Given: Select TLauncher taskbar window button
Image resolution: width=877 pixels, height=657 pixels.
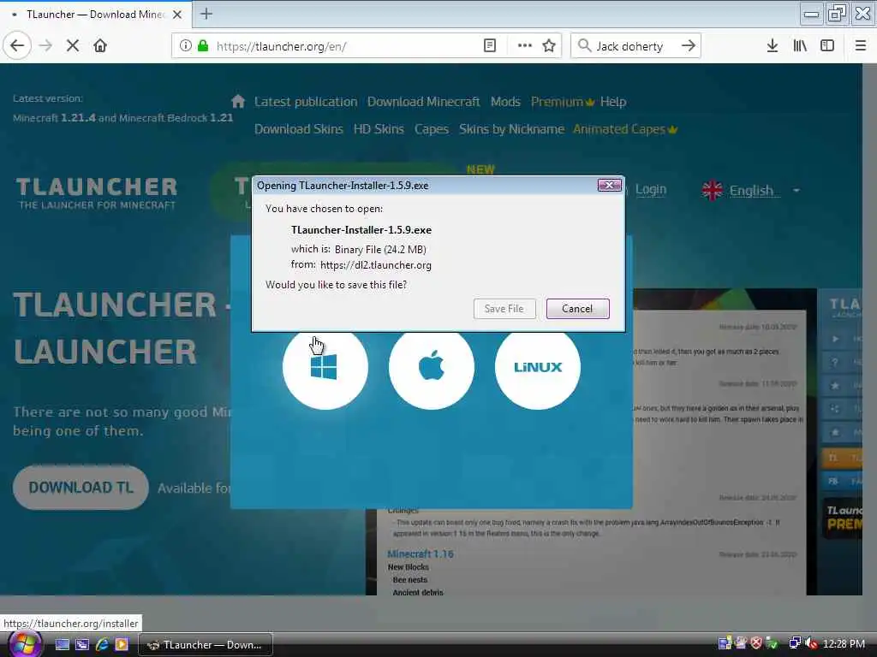Looking at the screenshot, I should 206,645.
